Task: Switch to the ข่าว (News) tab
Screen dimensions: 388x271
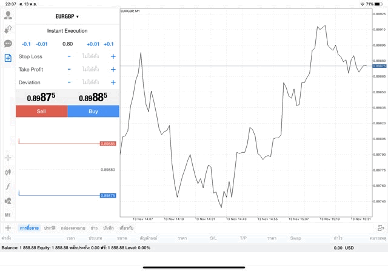Action: click(94, 228)
